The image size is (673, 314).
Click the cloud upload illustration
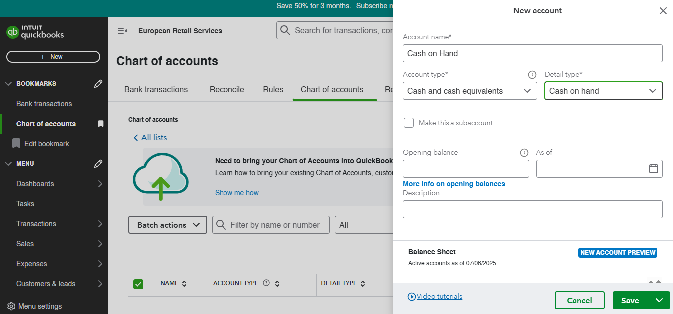click(161, 177)
